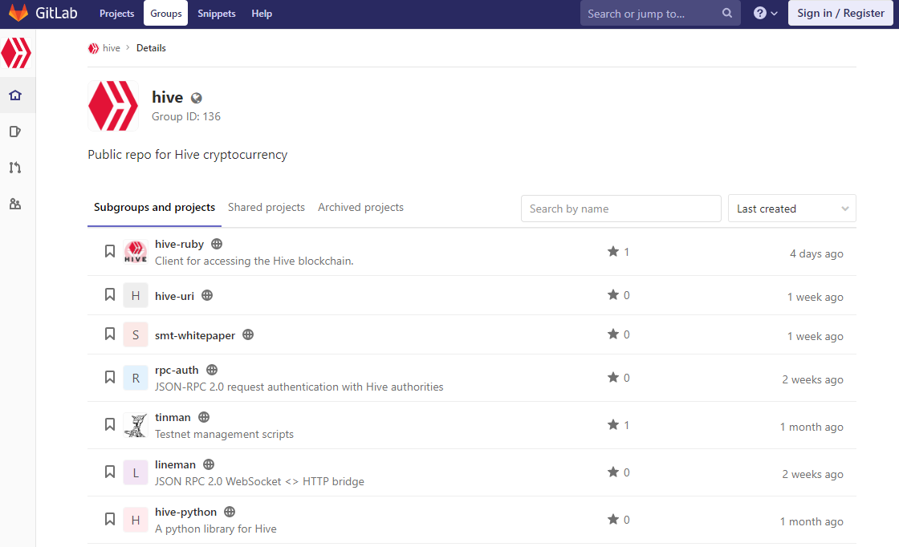This screenshot has height=547, width=899.
Task: Open Help in top navigation
Action: point(262,13)
